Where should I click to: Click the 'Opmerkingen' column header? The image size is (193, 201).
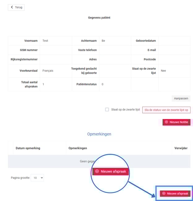click(78, 148)
